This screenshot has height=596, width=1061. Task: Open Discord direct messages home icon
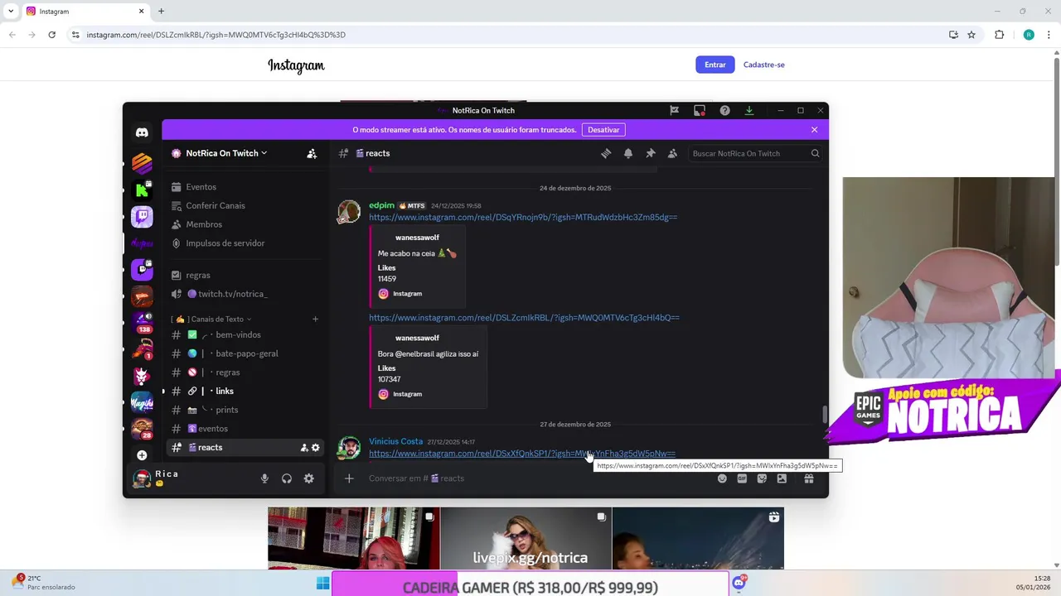pyautogui.click(x=142, y=132)
